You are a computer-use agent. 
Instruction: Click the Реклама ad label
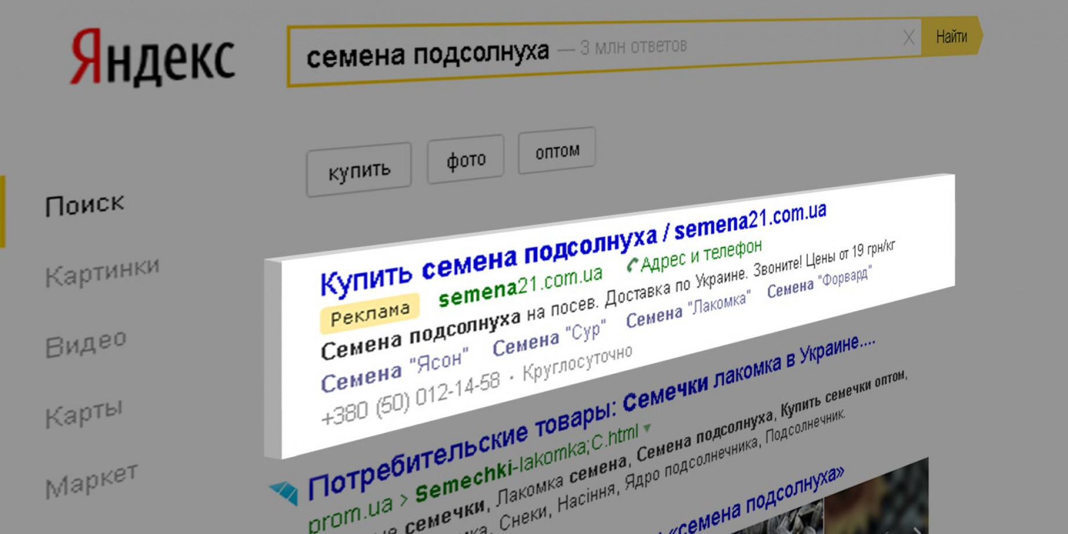[x=370, y=314]
